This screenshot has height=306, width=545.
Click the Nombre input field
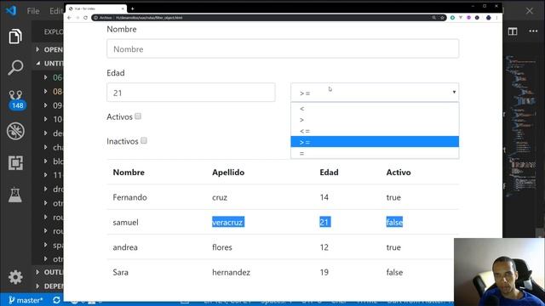click(x=283, y=49)
